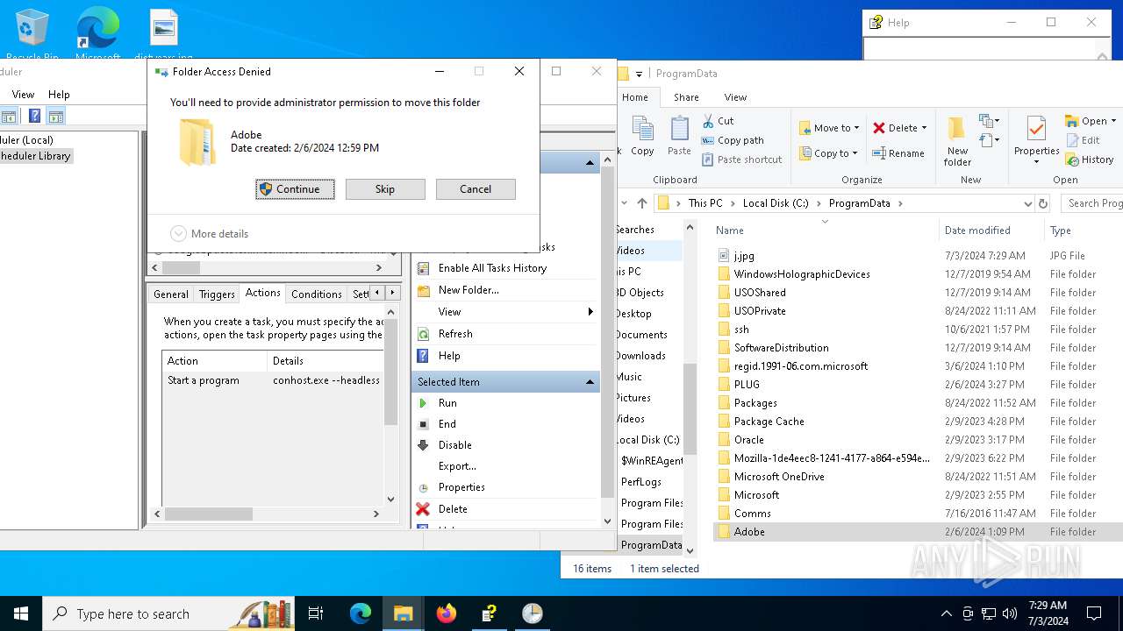Screen dimensions: 1123x631
Task: Click the Skip button
Action: click(385, 189)
